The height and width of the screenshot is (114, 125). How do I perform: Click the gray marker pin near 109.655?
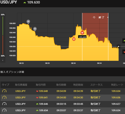tap(28, 22)
